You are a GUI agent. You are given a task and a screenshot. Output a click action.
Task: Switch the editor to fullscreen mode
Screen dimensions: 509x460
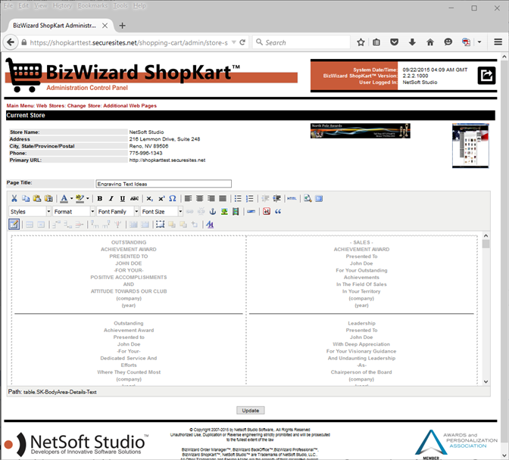[x=319, y=198]
